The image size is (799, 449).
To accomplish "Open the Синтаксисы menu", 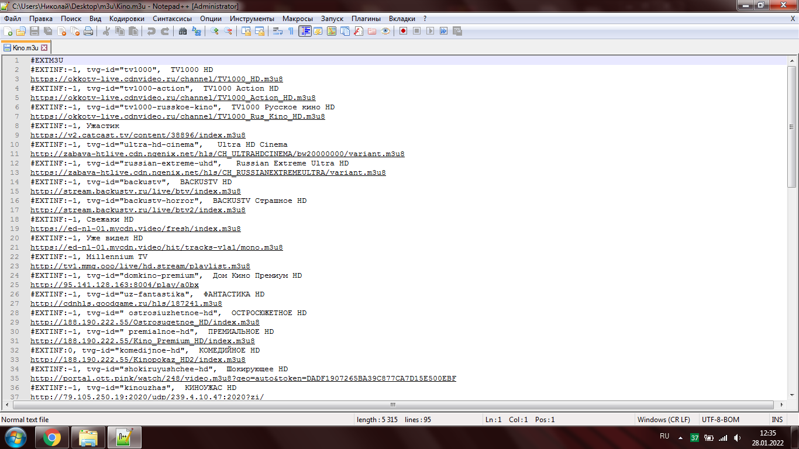I will pyautogui.click(x=172, y=19).
